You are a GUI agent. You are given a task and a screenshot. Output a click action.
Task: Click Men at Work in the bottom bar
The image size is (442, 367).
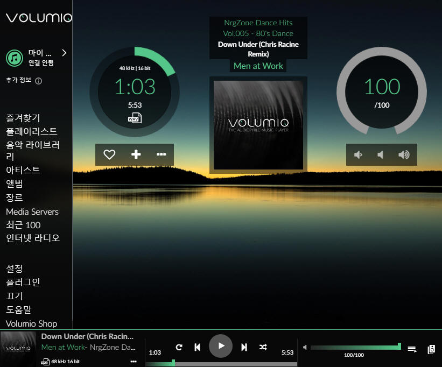pyautogui.click(x=63, y=347)
